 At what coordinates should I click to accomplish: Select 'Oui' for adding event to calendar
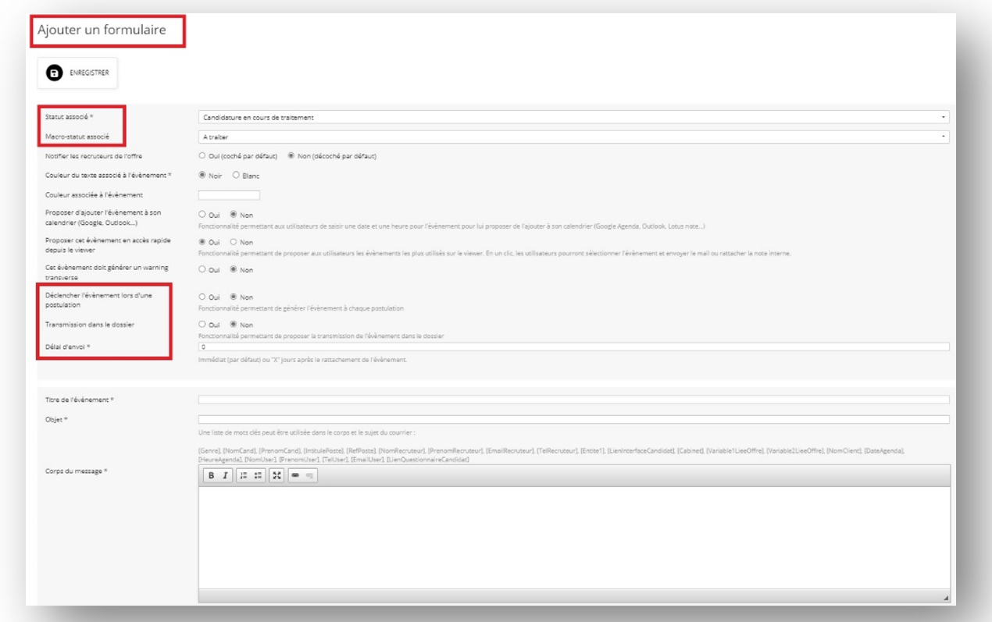(202, 214)
